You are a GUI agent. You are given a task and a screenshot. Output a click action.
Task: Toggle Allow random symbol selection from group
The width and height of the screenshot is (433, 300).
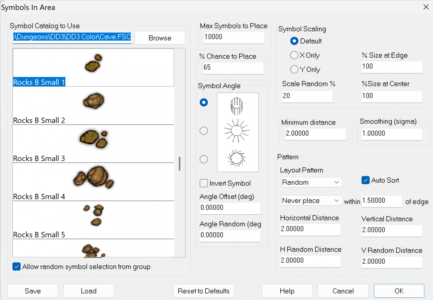click(x=17, y=267)
